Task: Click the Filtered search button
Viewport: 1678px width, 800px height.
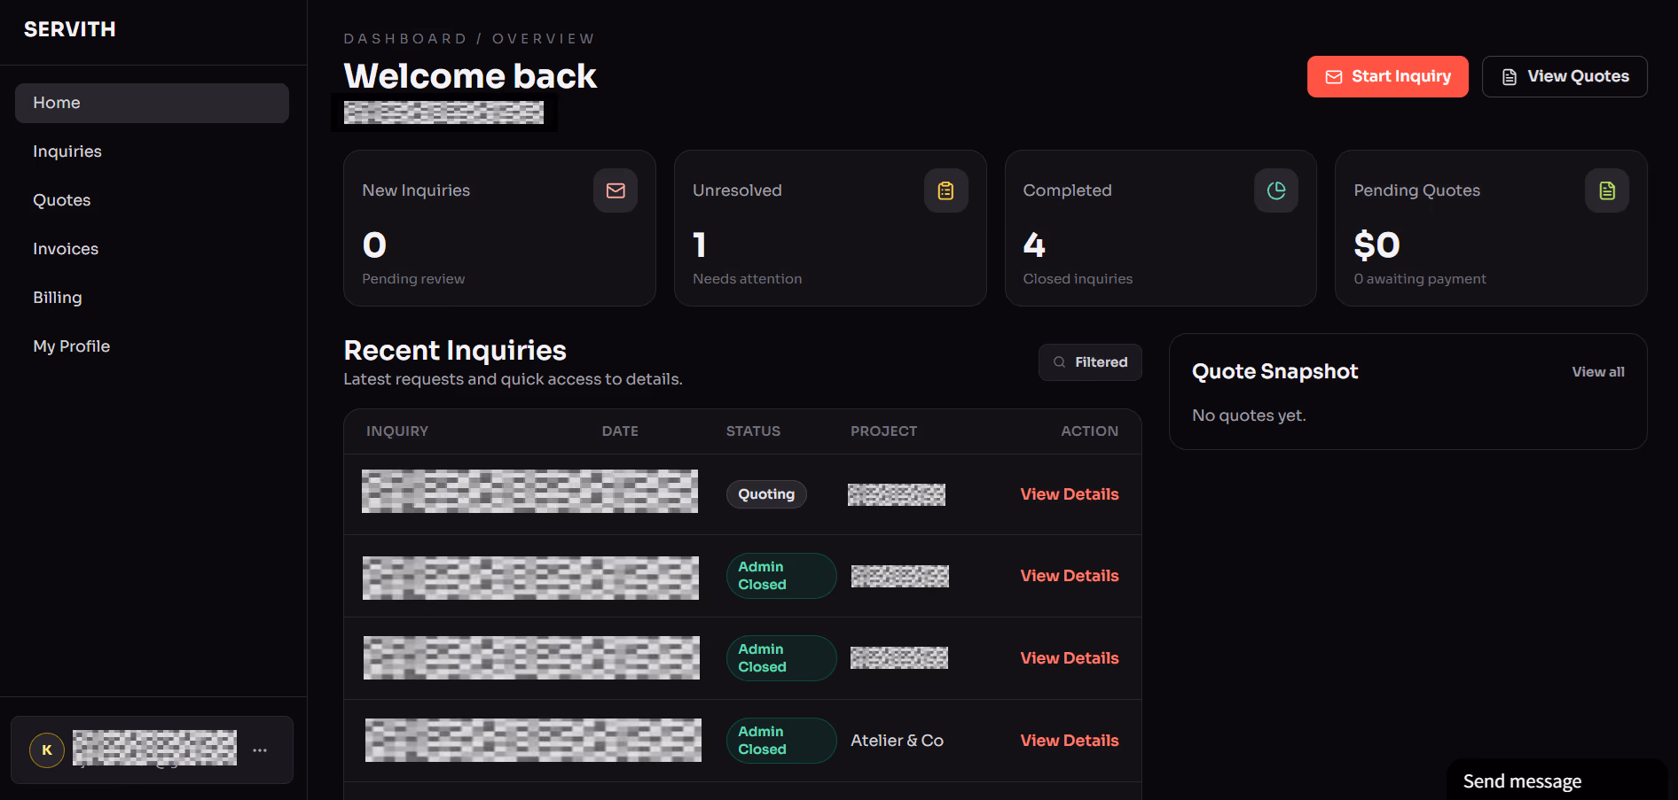Action: tap(1090, 362)
